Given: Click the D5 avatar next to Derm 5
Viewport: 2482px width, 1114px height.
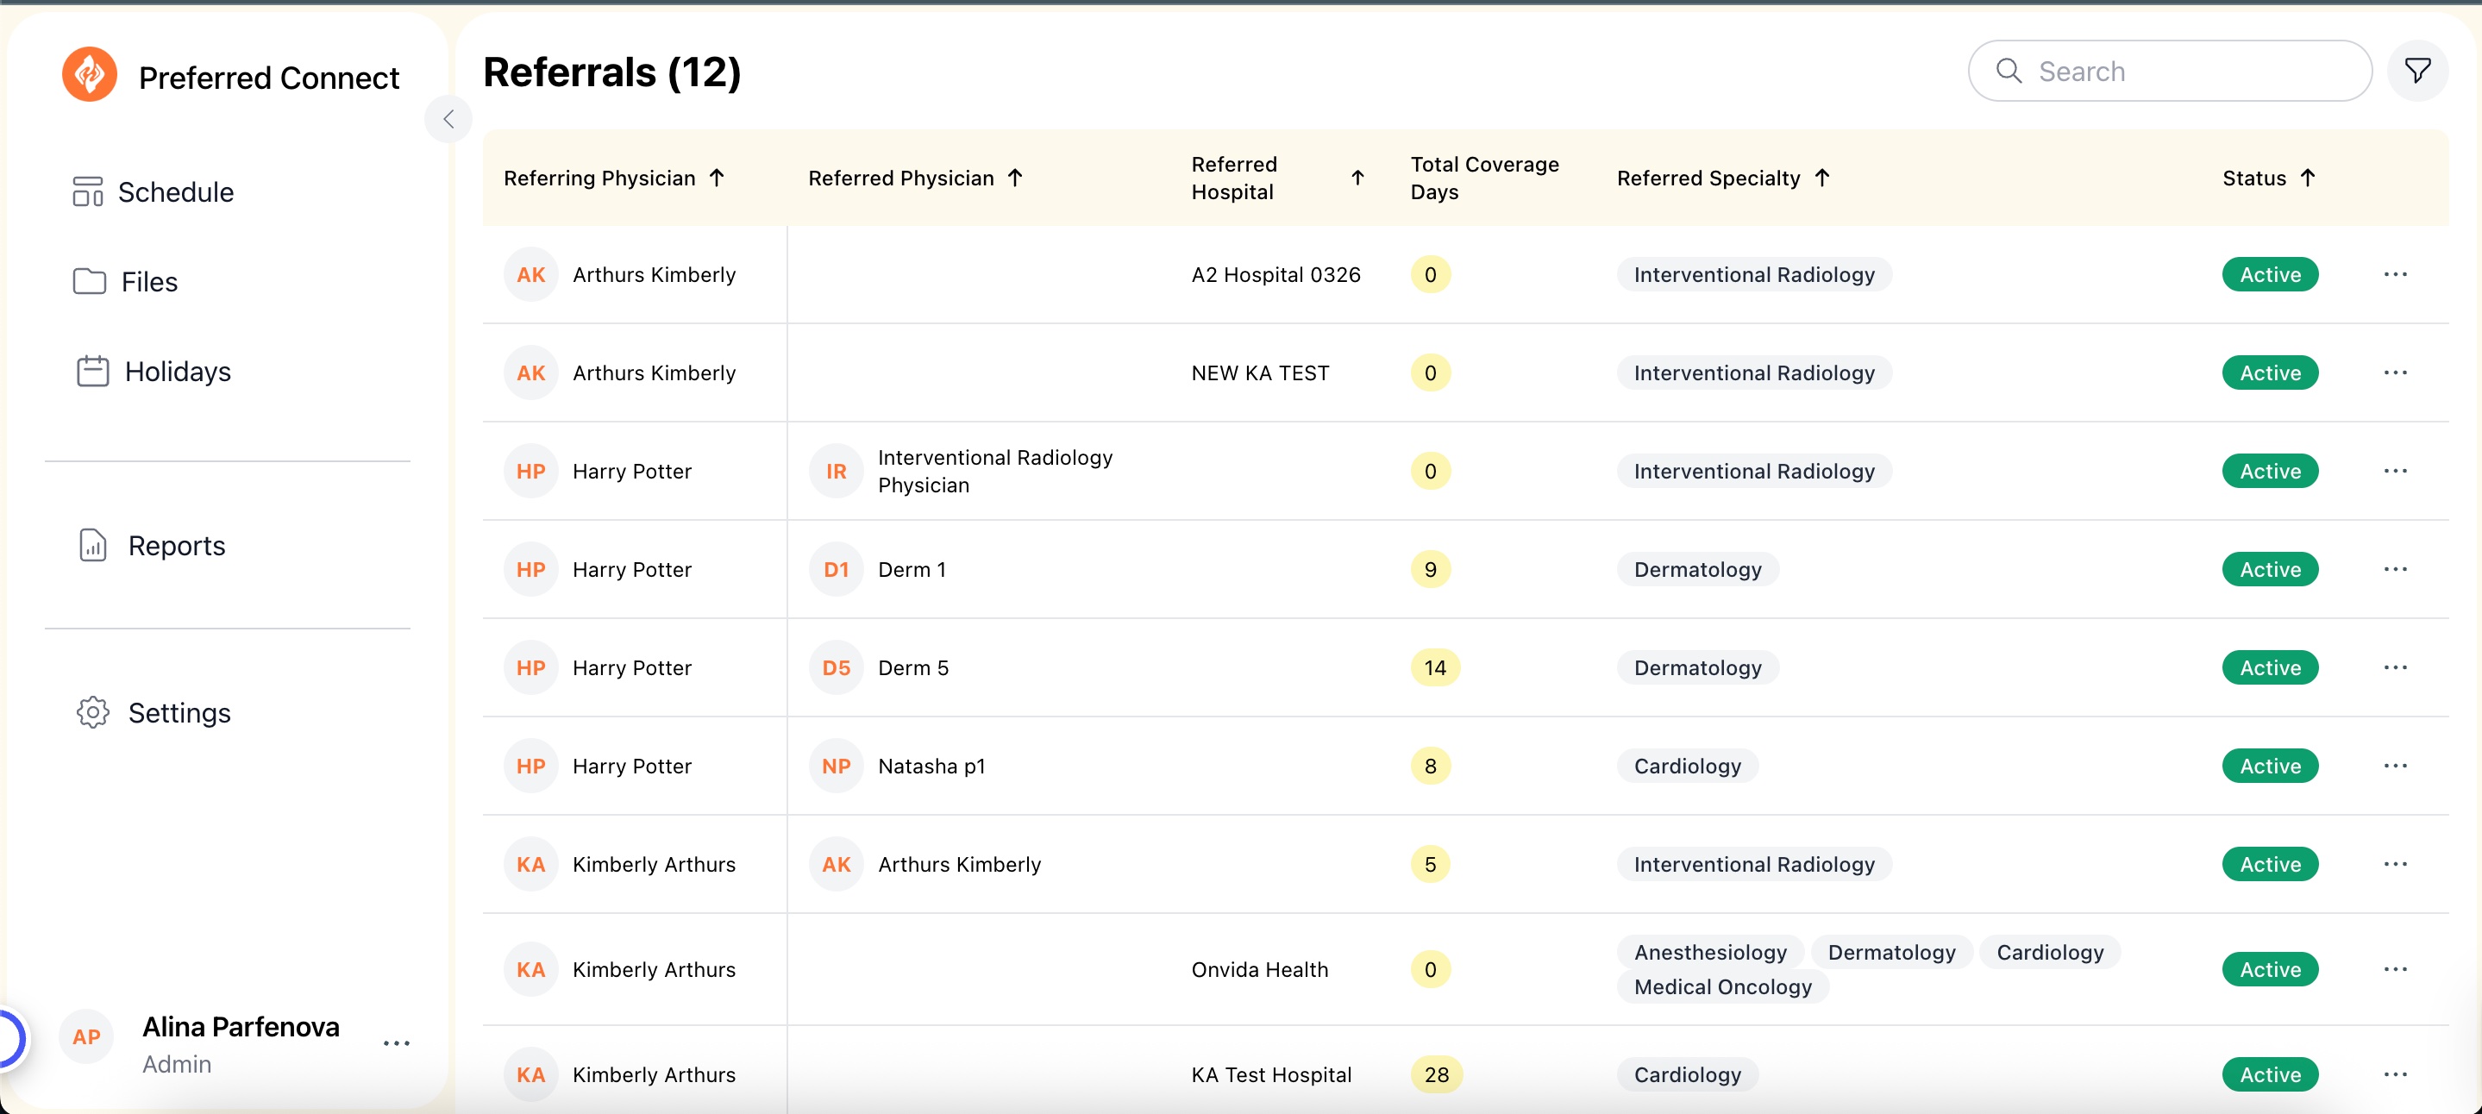Looking at the screenshot, I should [836, 668].
